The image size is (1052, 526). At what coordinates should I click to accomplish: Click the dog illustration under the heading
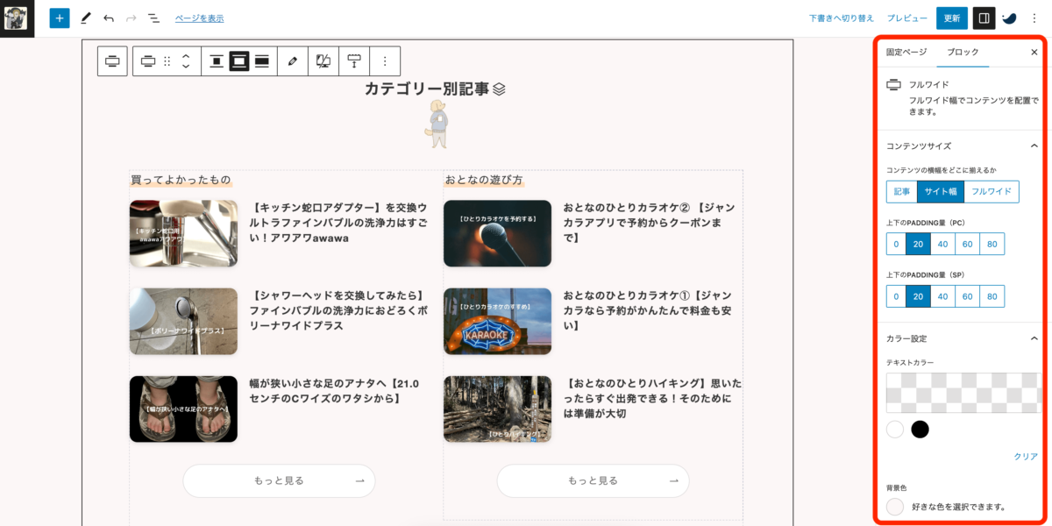click(x=437, y=124)
